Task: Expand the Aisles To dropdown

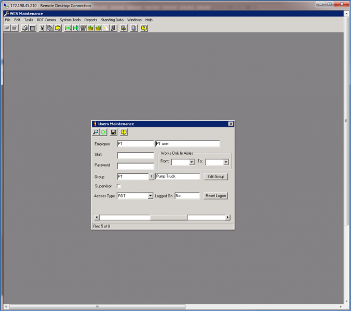Action: (x=226, y=162)
